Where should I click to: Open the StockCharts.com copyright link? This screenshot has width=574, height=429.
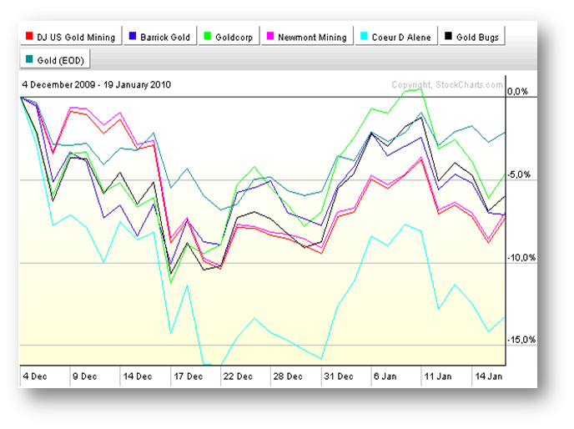pos(447,84)
